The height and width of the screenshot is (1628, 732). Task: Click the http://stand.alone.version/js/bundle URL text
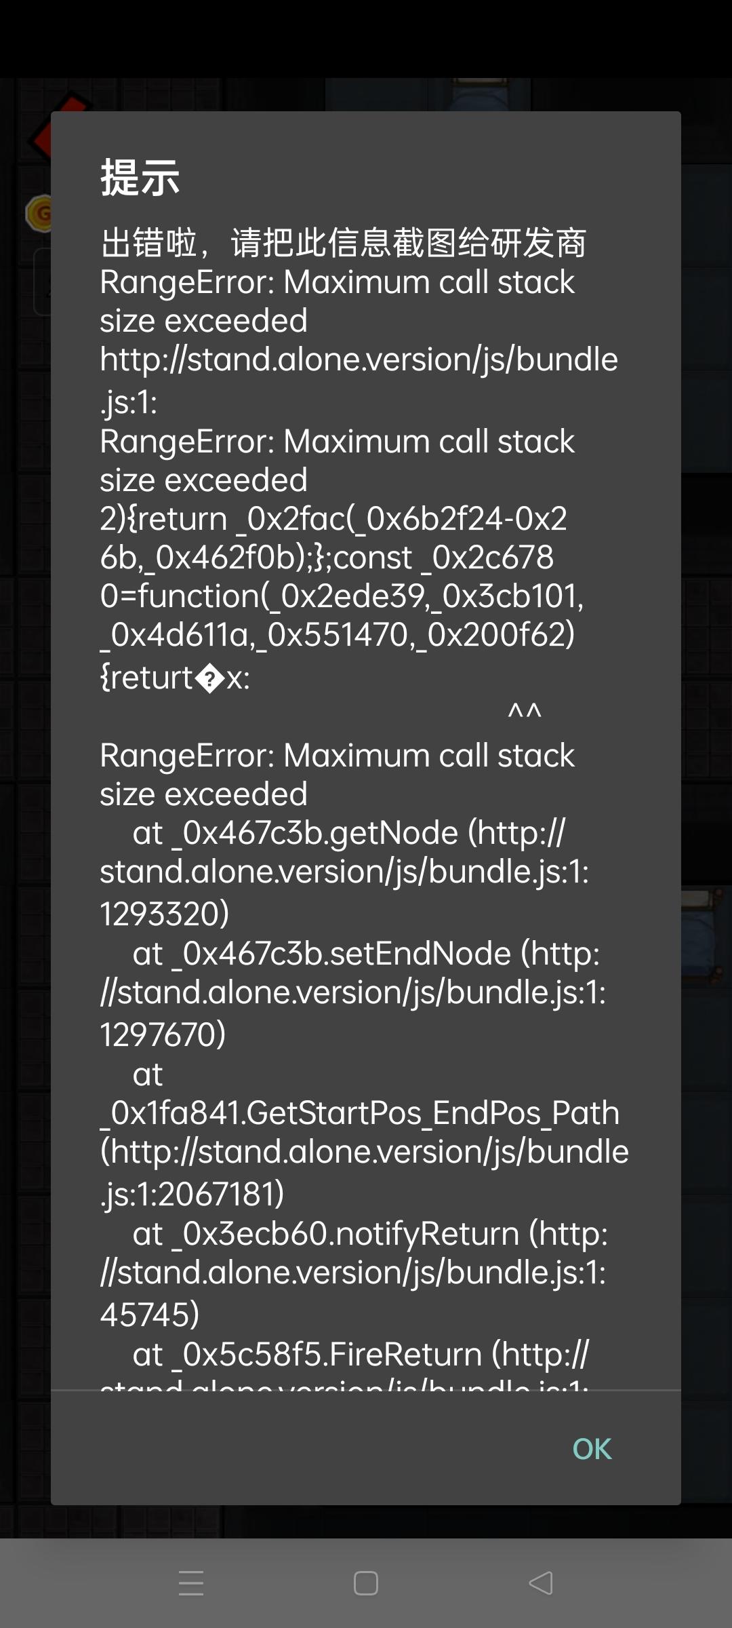point(359,360)
